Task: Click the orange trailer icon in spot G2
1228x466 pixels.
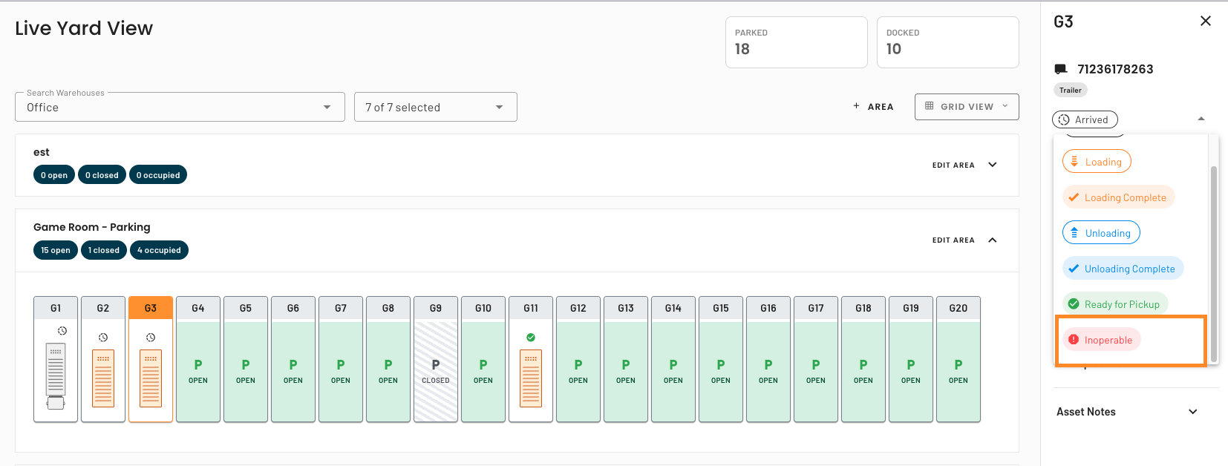Action: 103,378
